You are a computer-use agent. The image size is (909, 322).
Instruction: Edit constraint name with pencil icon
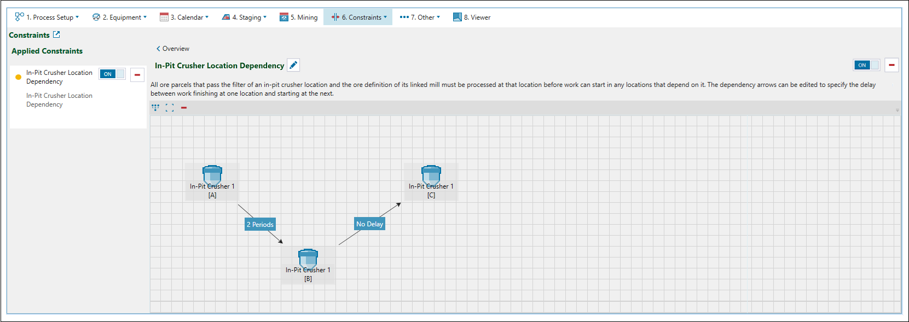(x=293, y=65)
